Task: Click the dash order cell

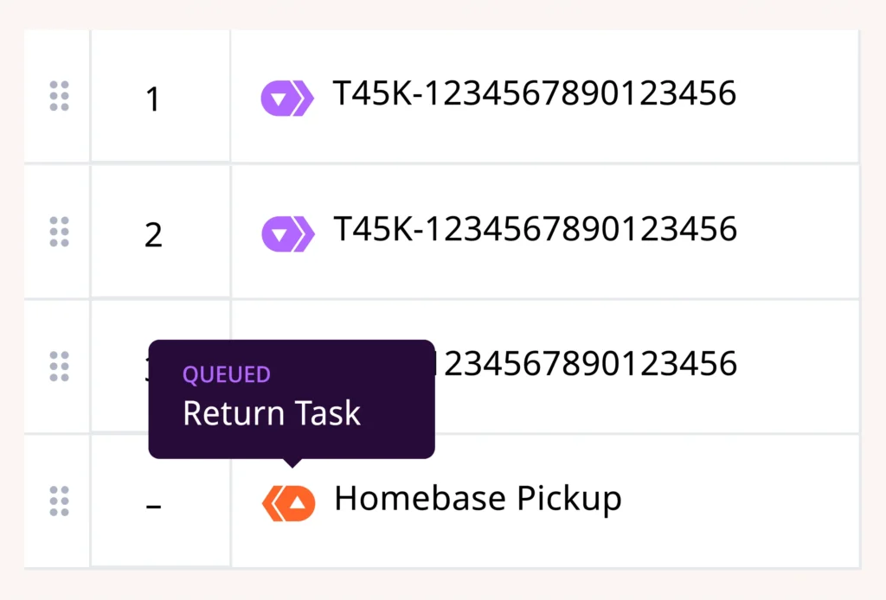Action: tap(153, 505)
